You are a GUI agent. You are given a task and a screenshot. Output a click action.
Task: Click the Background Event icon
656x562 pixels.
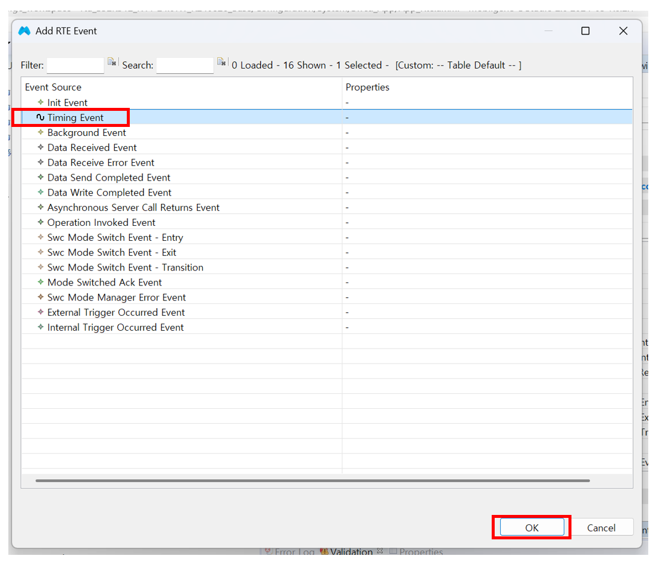pyautogui.click(x=40, y=132)
